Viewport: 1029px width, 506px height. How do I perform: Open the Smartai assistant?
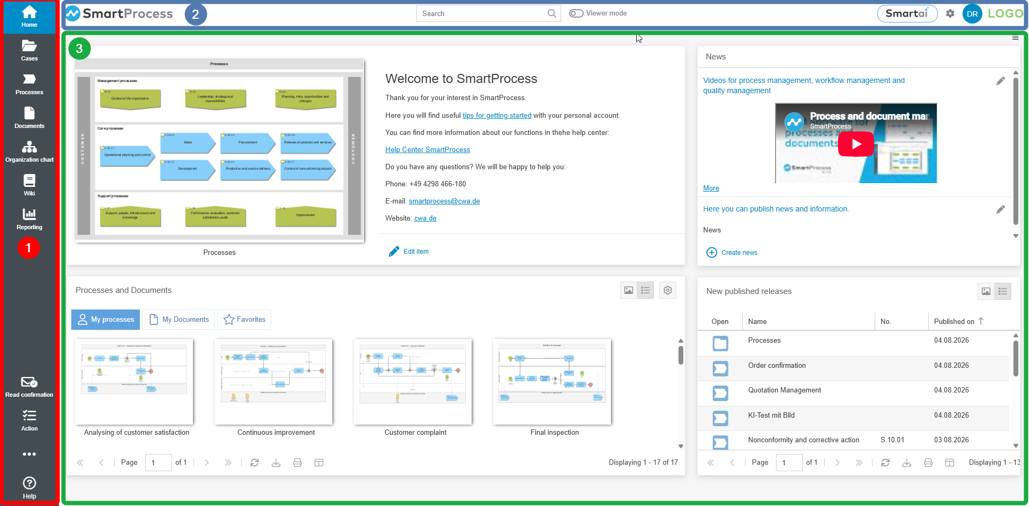[907, 13]
